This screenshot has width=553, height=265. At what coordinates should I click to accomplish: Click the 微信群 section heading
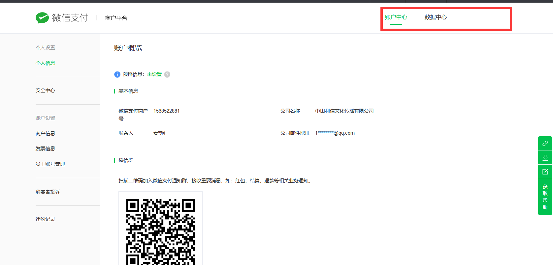point(126,160)
